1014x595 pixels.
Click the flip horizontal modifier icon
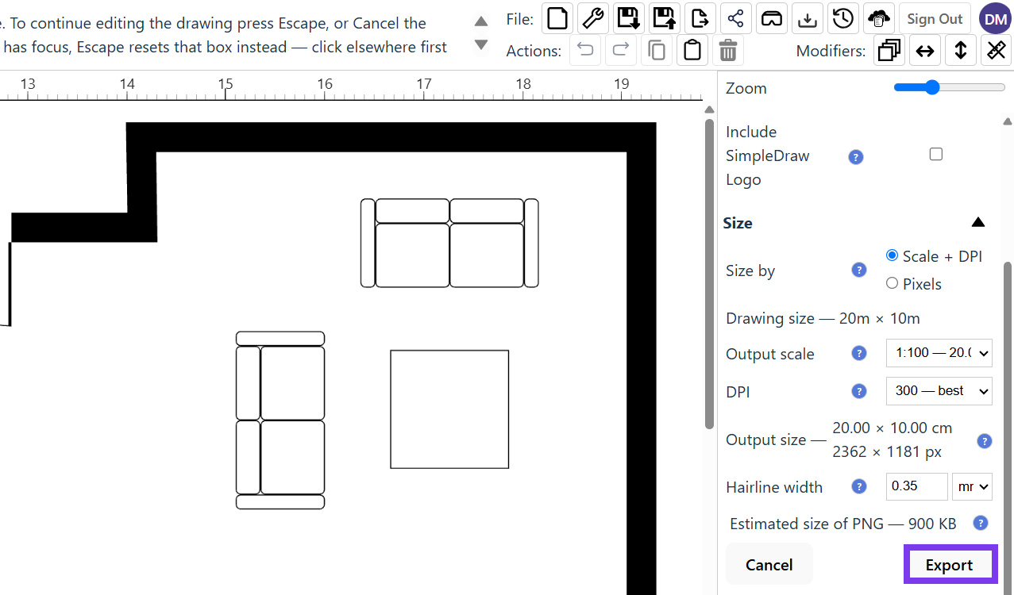pos(925,51)
